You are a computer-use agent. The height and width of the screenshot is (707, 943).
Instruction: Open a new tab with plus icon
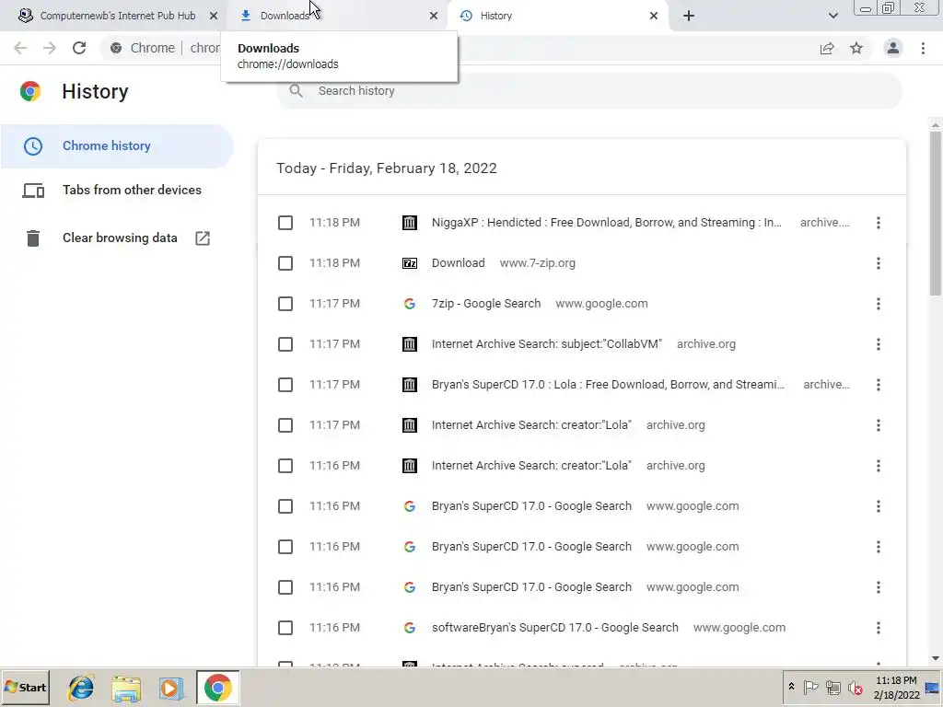click(689, 16)
